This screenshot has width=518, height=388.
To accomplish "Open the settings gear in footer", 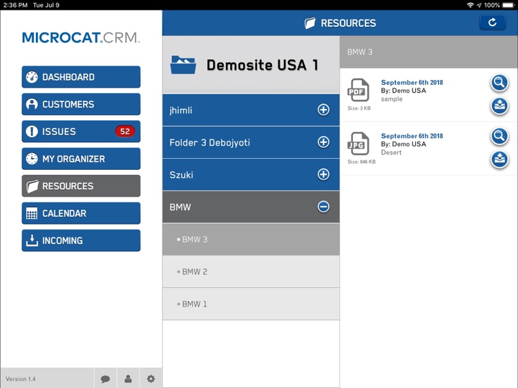I will click(151, 379).
